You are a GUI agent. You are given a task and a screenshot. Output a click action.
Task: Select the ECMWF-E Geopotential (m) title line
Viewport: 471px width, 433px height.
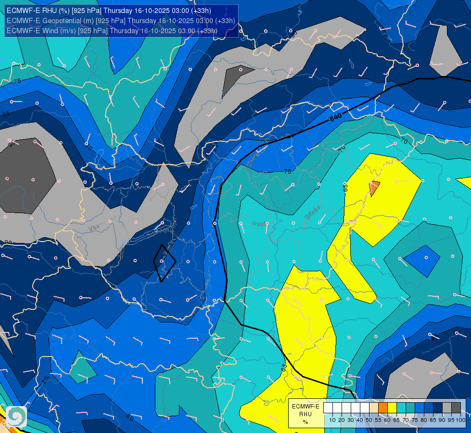[121, 21]
